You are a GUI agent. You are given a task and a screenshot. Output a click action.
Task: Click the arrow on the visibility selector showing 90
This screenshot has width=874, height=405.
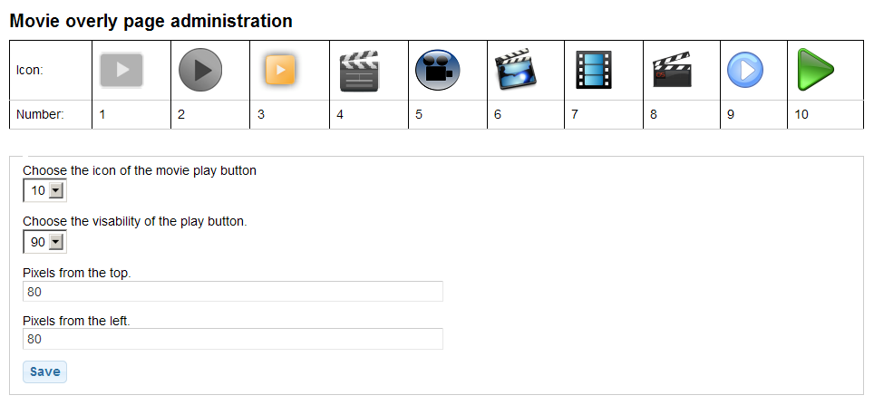point(55,242)
